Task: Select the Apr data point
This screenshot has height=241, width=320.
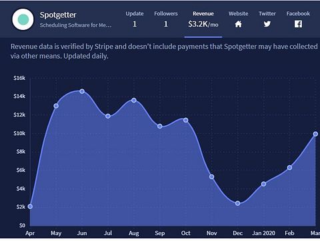Action: 30,206
